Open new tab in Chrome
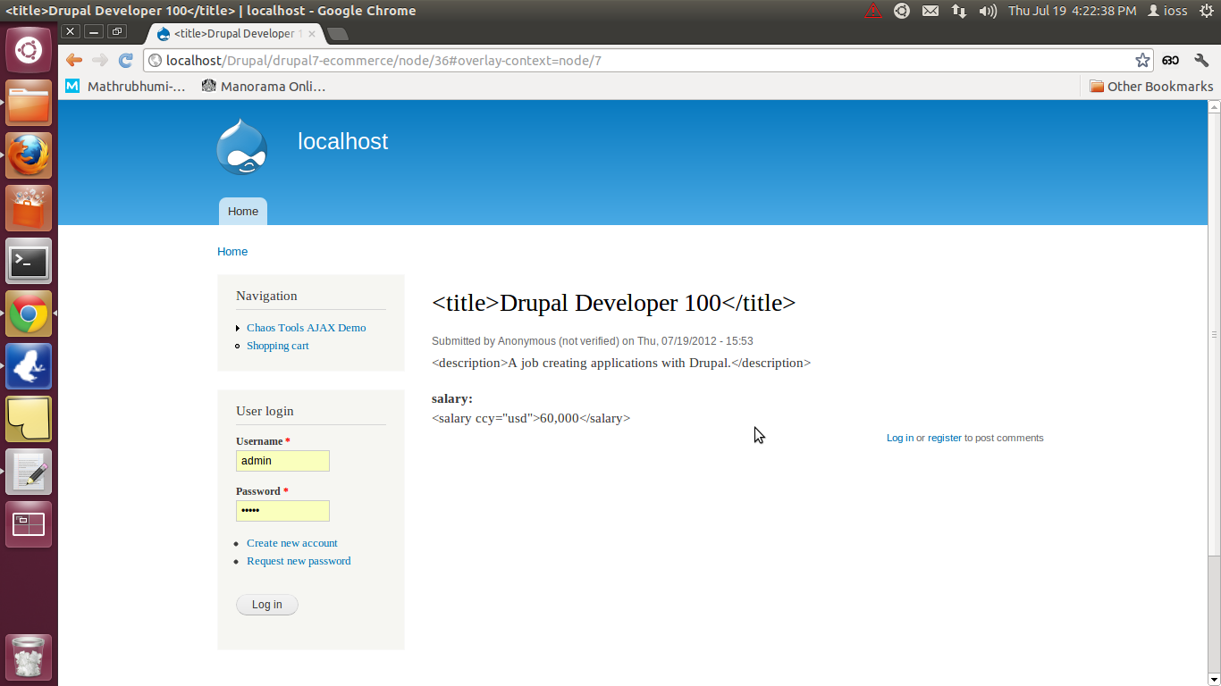This screenshot has height=686, width=1221. click(338, 34)
